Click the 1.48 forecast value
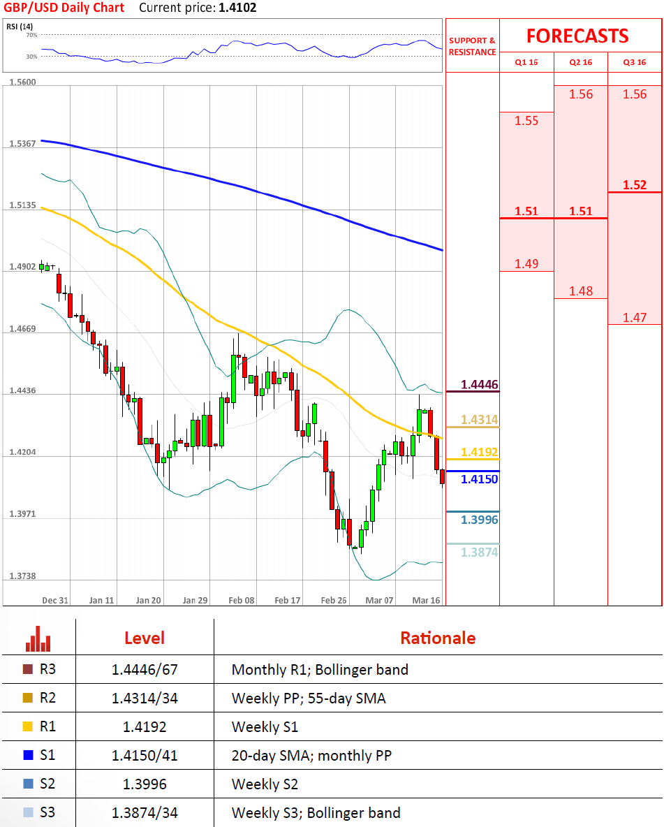The width and height of the screenshot is (664, 827). click(x=581, y=291)
